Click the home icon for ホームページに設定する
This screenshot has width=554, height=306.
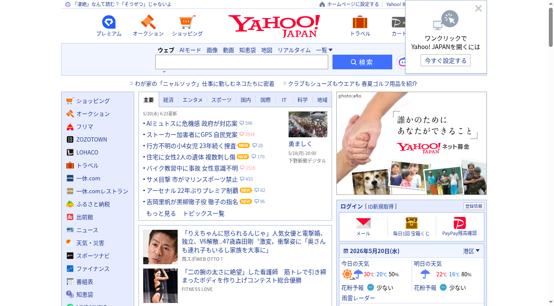click(322, 4)
